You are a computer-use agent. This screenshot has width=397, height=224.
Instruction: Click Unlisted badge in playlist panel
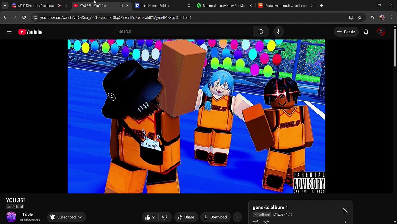click(x=262, y=215)
